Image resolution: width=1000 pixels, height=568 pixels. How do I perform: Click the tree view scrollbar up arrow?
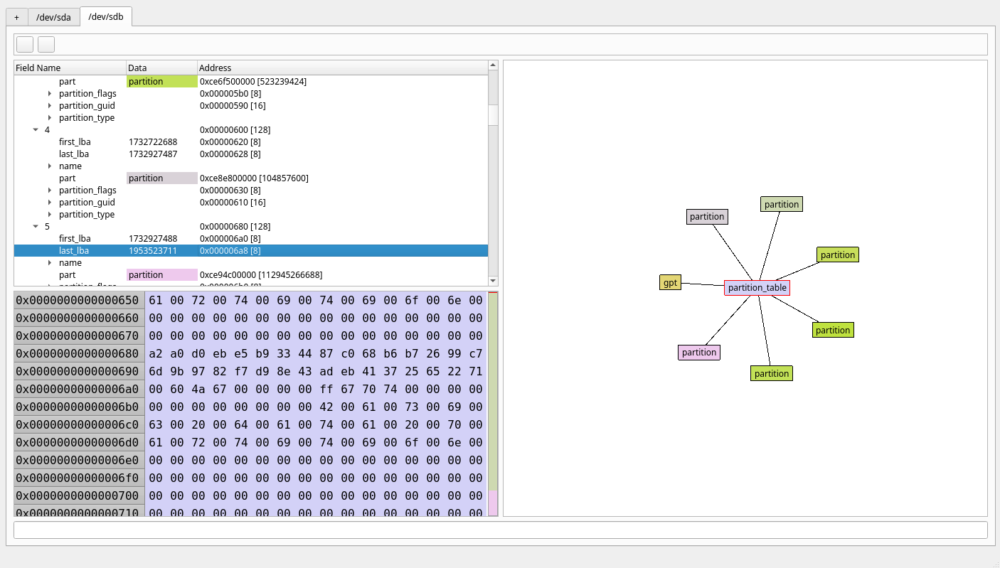[x=493, y=65]
